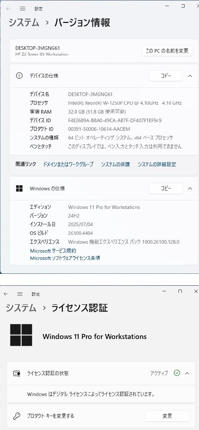Copy the Windows の仕様 details
Screen dimensions: 199x430
click(x=166, y=188)
